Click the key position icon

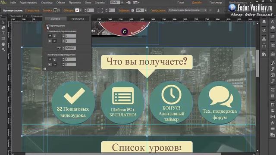click(x=59, y=48)
